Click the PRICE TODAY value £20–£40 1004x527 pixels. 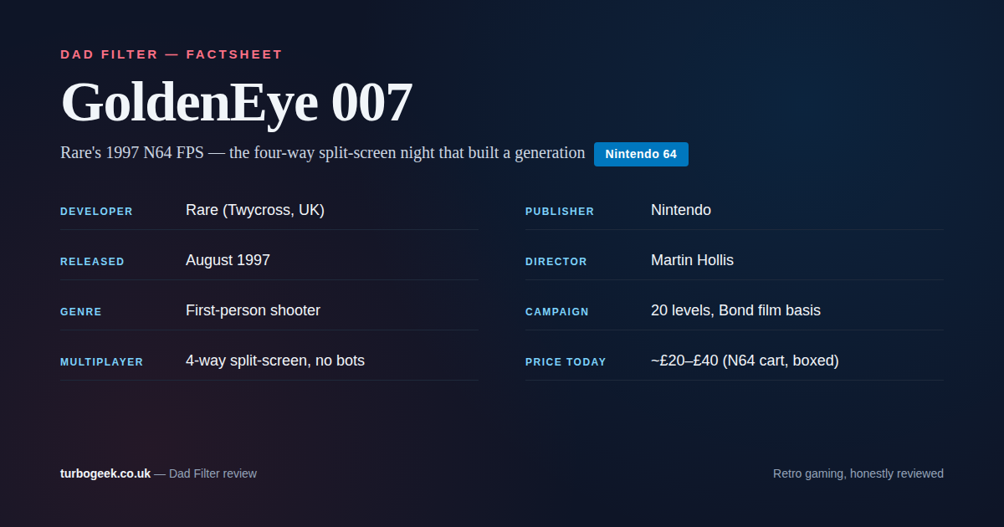pyautogui.click(x=745, y=361)
